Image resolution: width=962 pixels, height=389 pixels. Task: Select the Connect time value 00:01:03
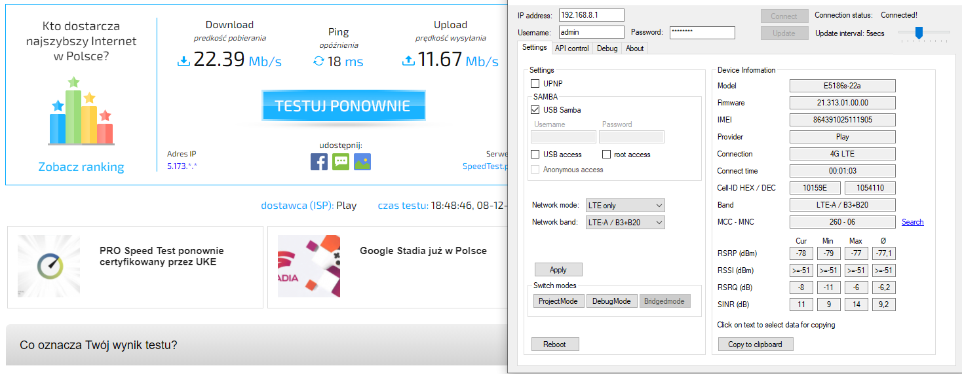coord(842,171)
